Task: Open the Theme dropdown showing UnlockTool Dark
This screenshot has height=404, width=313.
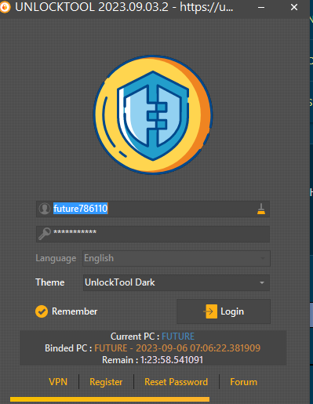Action: (x=176, y=282)
